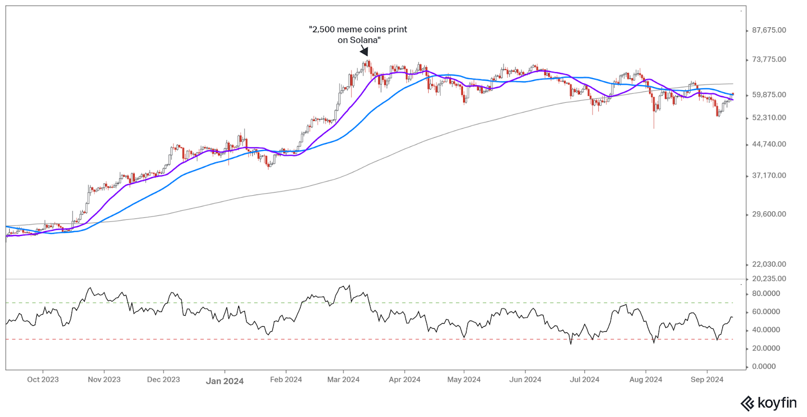
Task: Click the 40.0000 RSI axis label
Action: [766, 330]
